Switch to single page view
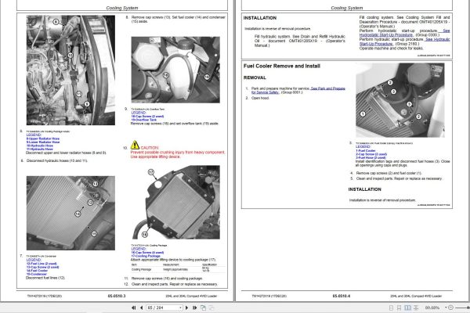The image size is (470, 313). pyautogui.click(x=391, y=308)
